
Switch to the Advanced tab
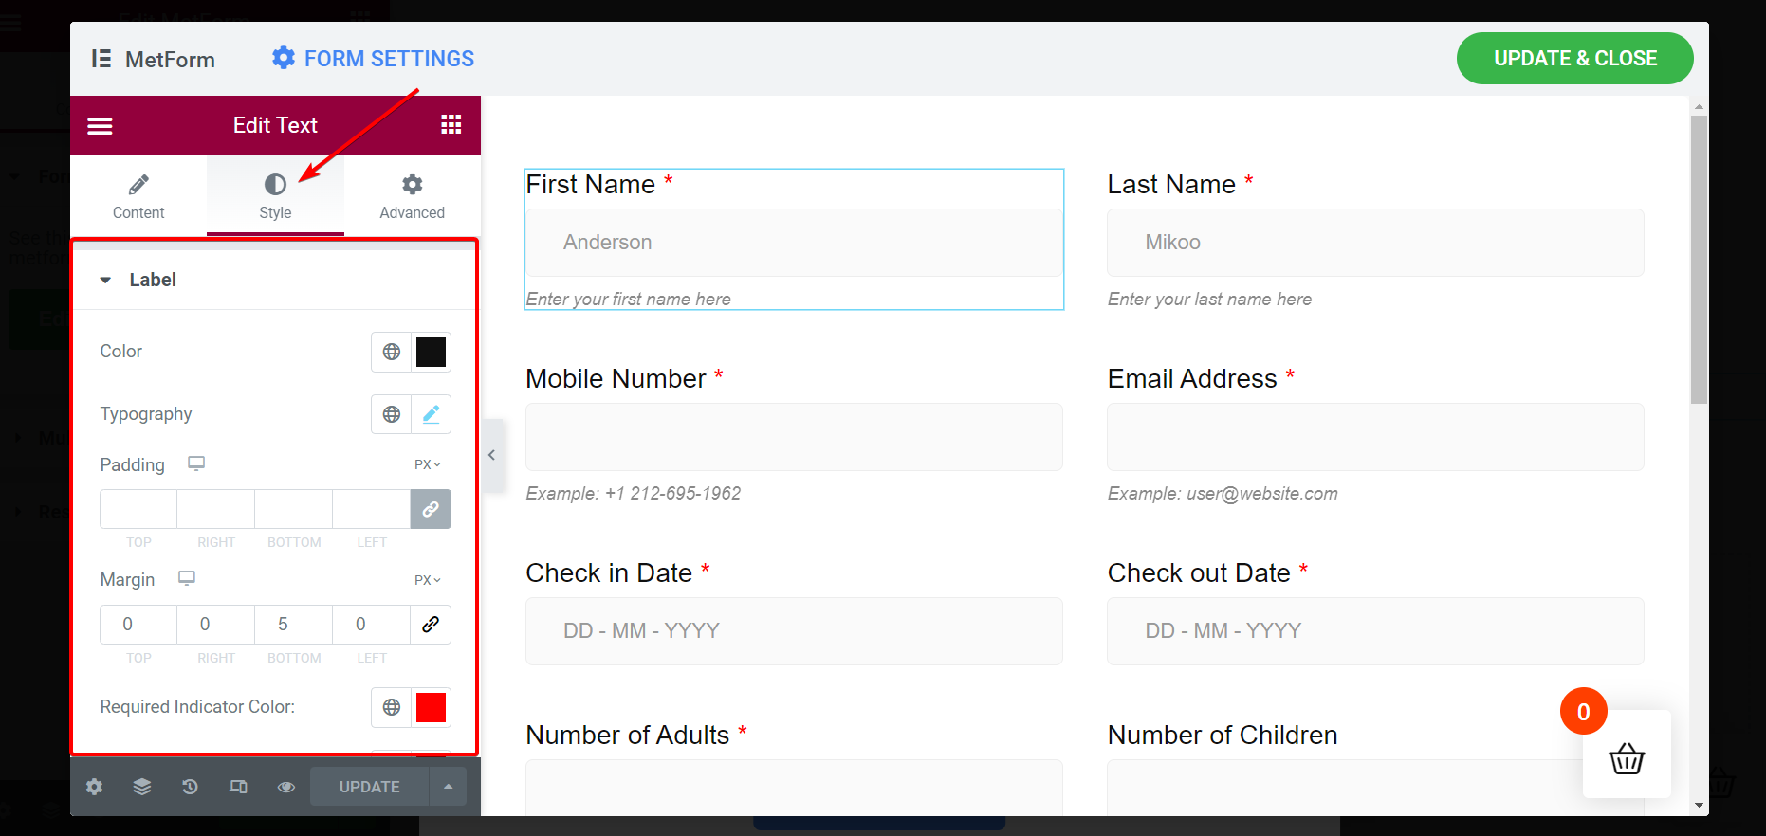coord(412,196)
